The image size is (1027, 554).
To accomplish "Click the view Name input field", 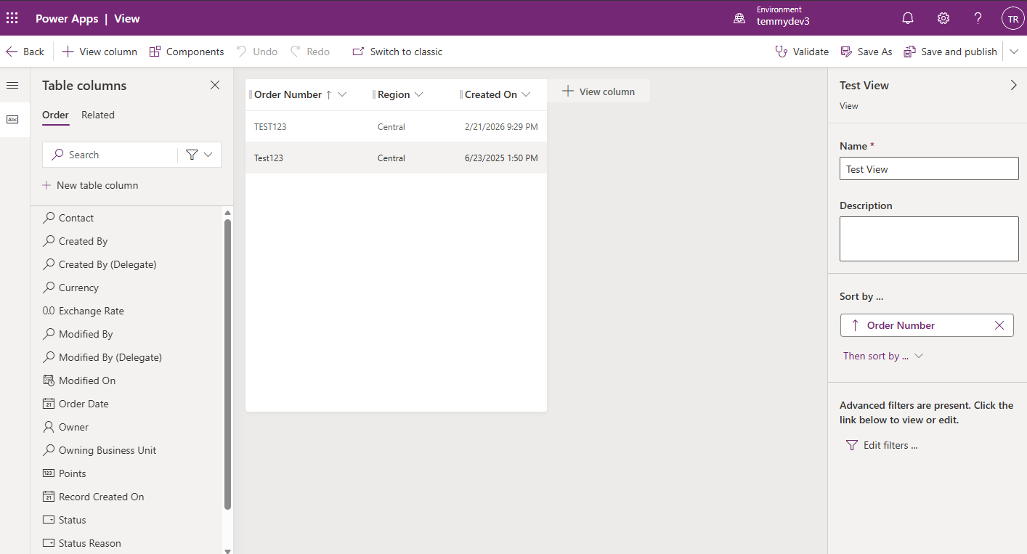I will [x=929, y=169].
